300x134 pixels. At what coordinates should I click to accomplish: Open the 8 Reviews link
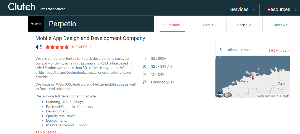82,47
